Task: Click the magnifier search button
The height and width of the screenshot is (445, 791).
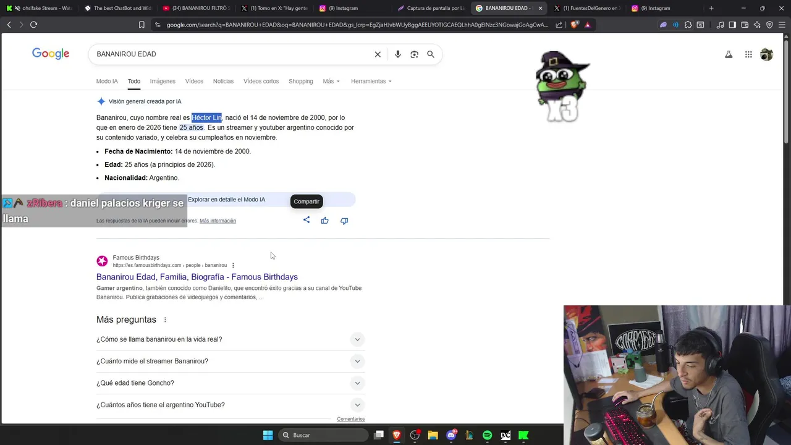Action: pyautogui.click(x=431, y=54)
